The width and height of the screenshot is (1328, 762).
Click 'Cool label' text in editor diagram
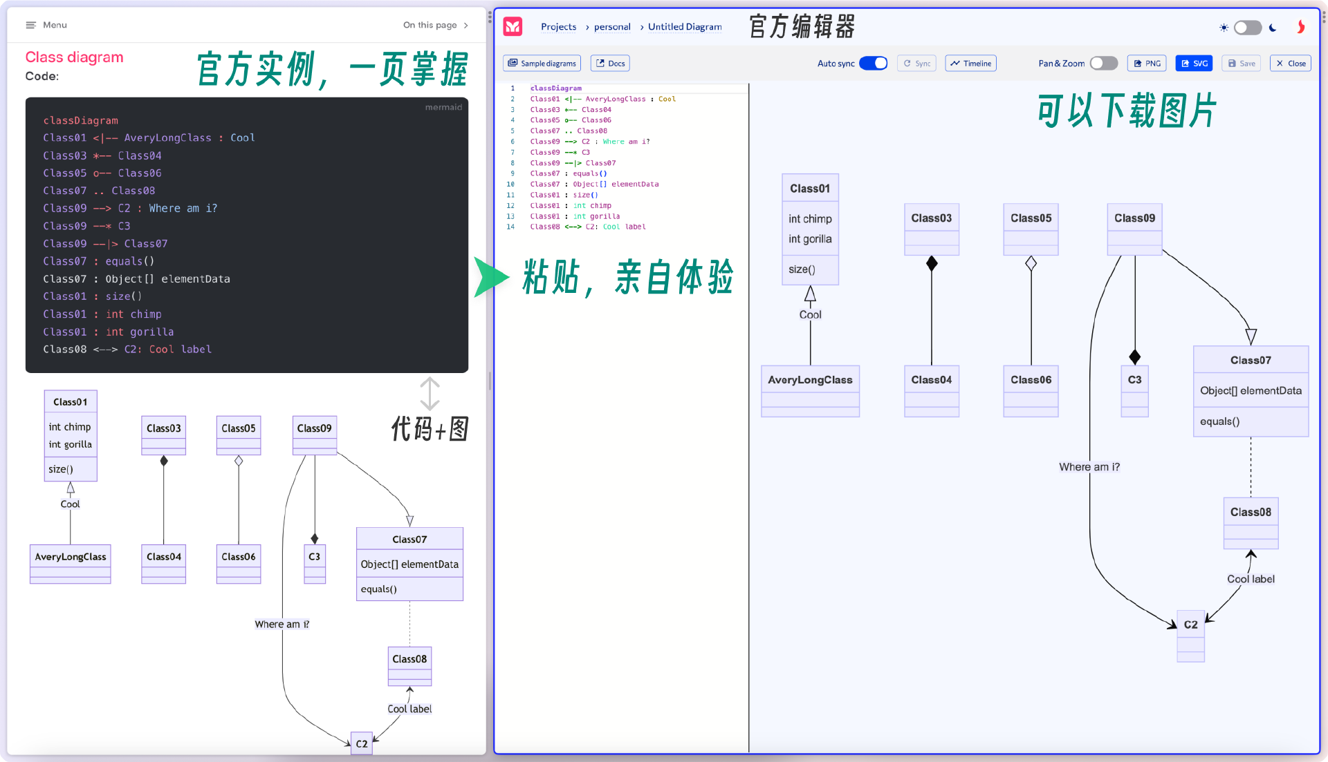(x=1251, y=579)
